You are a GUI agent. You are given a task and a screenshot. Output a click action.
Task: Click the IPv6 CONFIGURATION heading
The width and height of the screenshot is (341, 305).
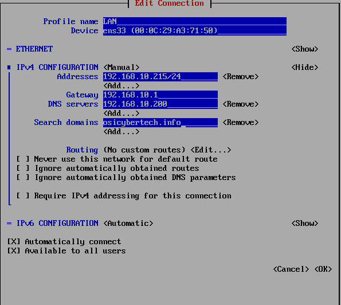point(57,223)
